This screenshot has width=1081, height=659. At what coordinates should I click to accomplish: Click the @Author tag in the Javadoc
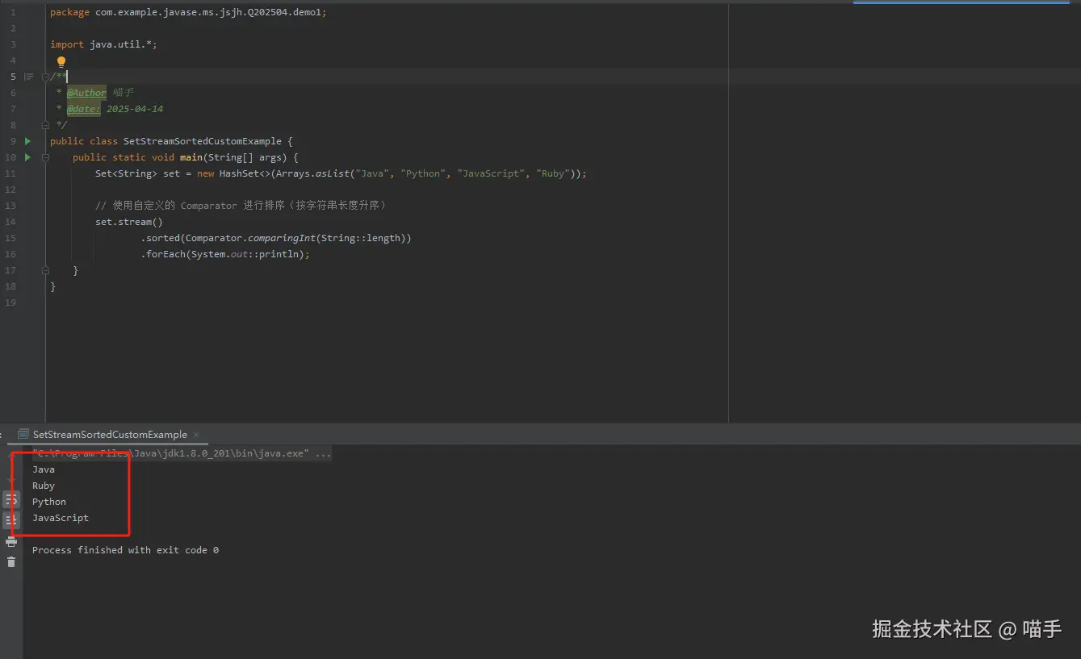click(x=86, y=93)
